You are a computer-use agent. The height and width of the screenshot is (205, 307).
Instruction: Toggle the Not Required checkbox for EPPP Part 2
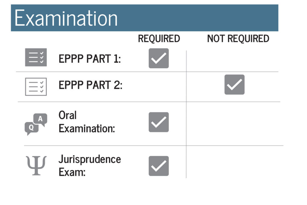[x=234, y=85]
